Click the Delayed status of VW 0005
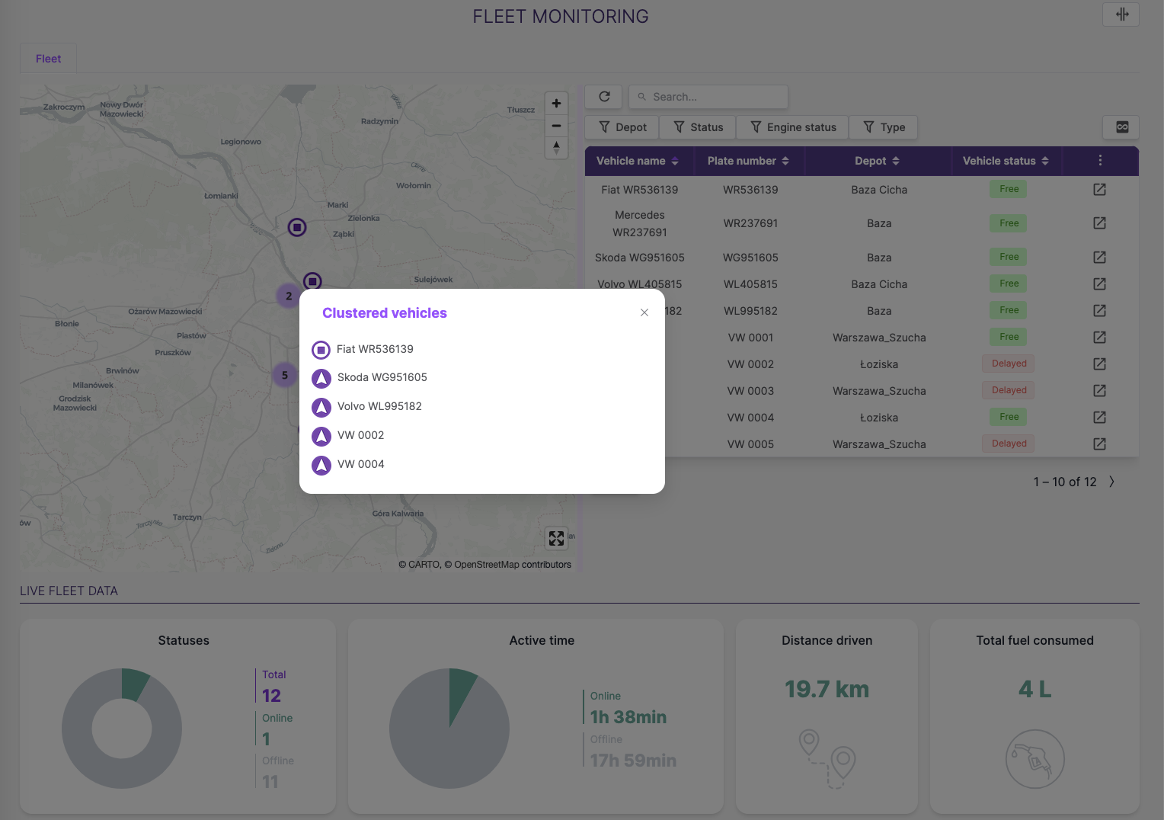The width and height of the screenshot is (1164, 820). (x=1009, y=444)
